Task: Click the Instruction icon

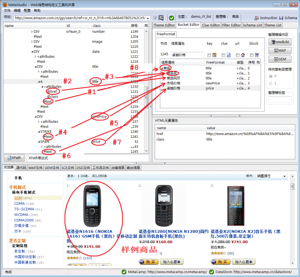Action: (x=256, y=18)
